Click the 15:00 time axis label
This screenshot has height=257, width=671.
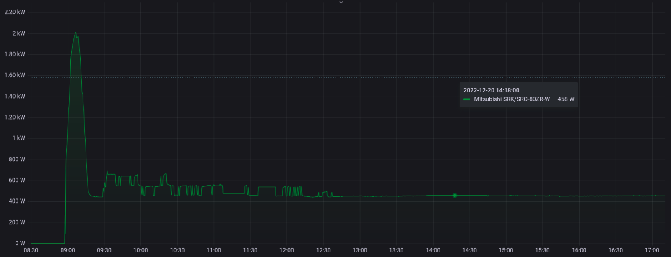pos(506,250)
